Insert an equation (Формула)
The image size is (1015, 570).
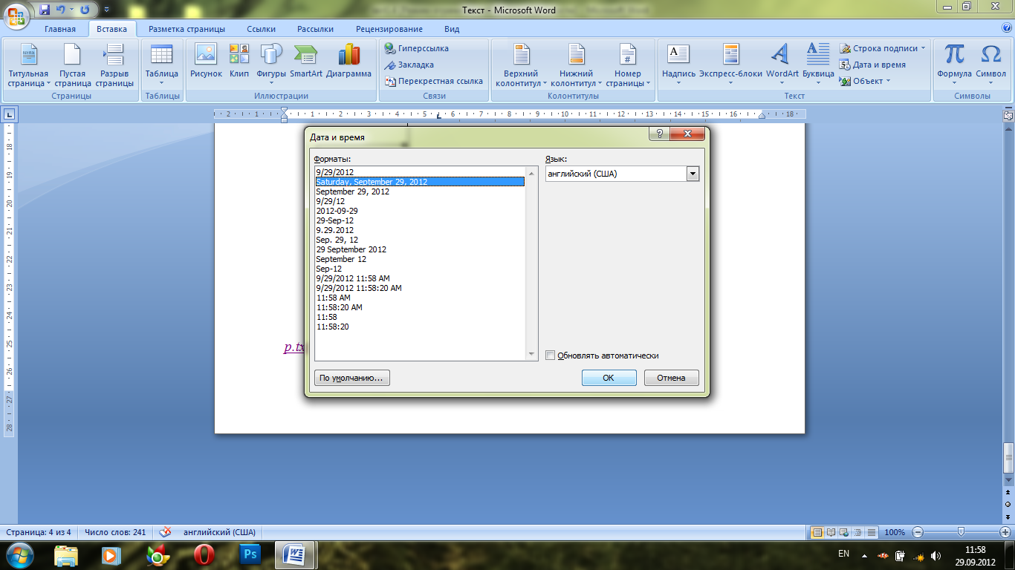pyautogui.click(x=954, y=65)
